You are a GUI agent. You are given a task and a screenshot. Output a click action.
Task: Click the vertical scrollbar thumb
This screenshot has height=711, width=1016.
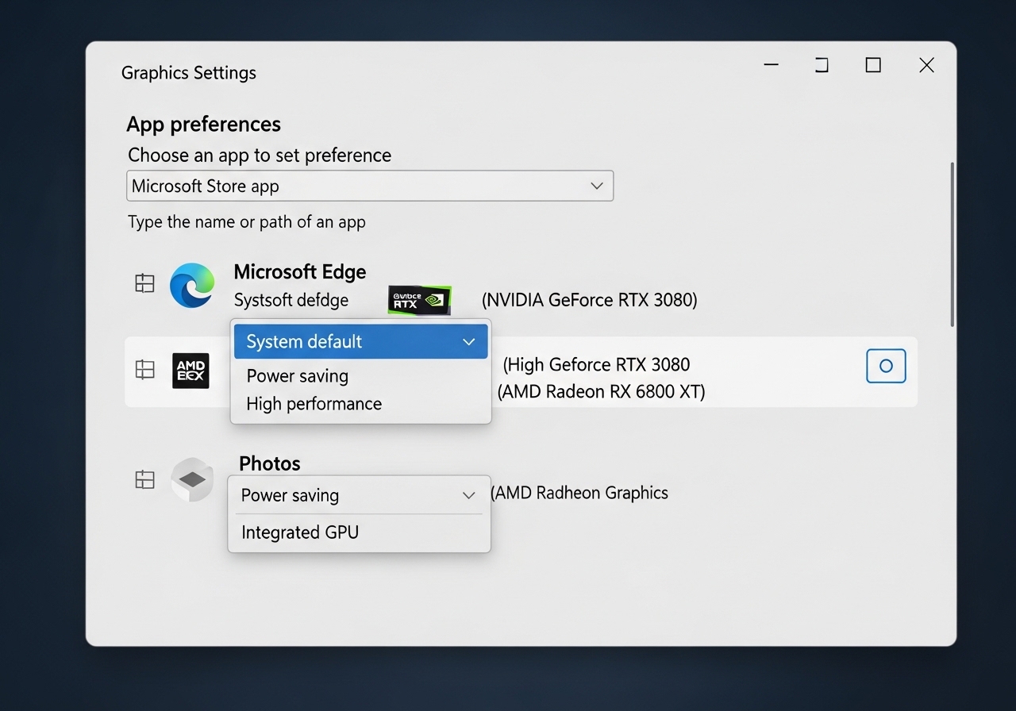(952, 244)
